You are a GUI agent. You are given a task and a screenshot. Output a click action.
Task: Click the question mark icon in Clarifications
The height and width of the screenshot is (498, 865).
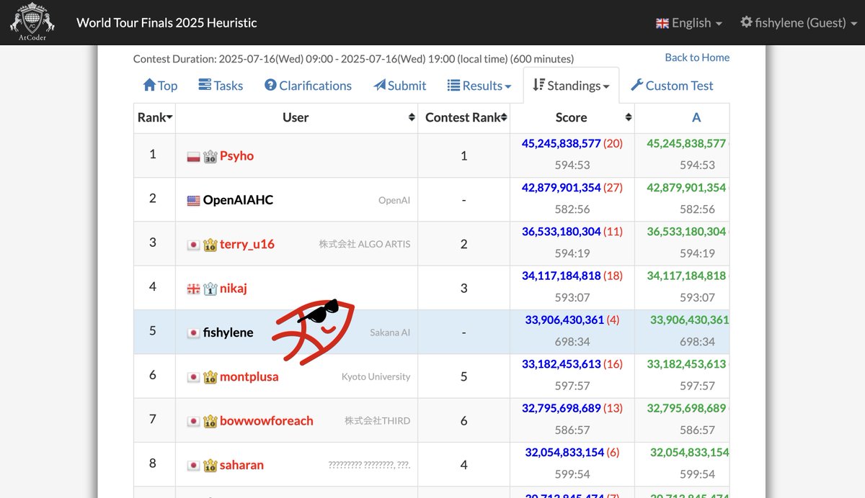pyautogui.click(x=270, y=85)
